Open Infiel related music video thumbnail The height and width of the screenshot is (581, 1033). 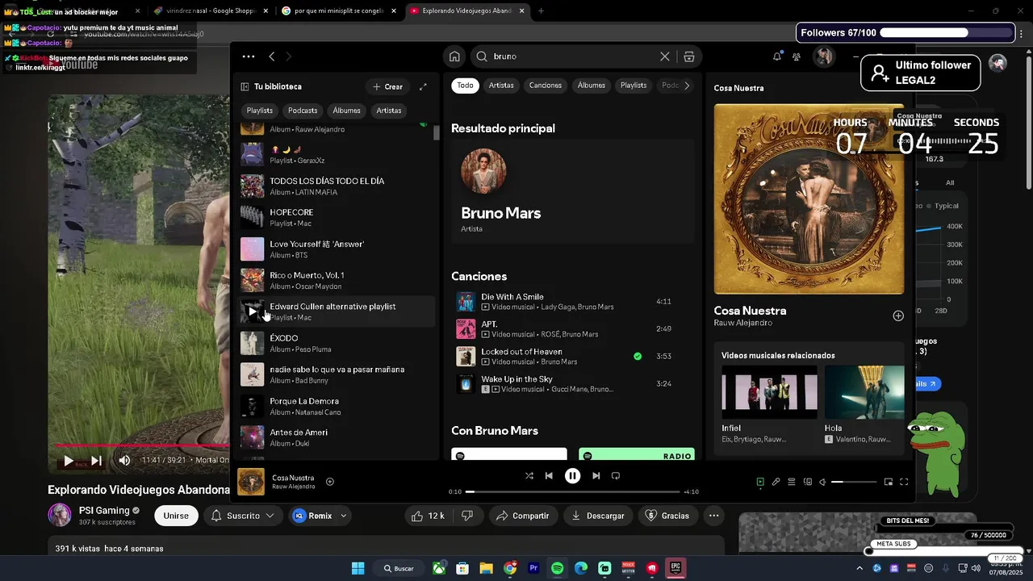pos(769,392)
